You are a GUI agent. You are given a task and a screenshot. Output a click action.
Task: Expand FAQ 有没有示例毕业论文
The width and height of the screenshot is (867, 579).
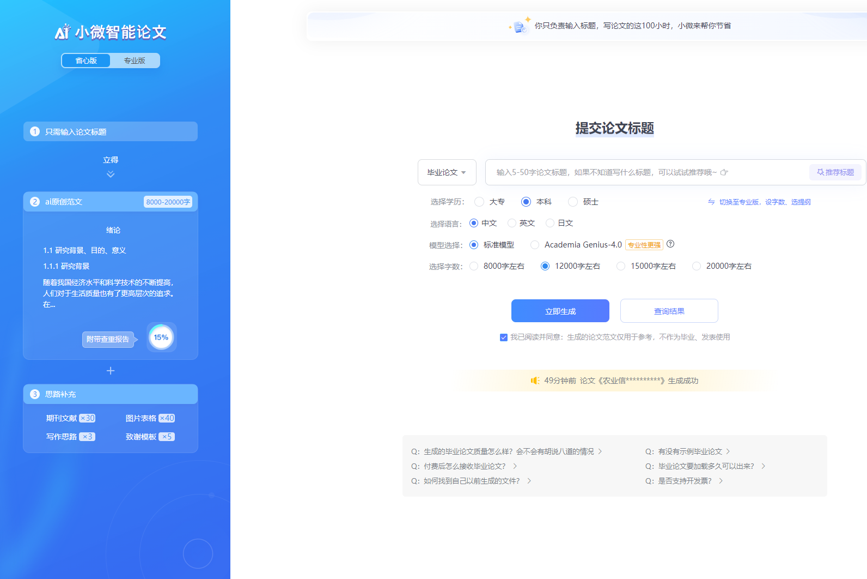688,451
